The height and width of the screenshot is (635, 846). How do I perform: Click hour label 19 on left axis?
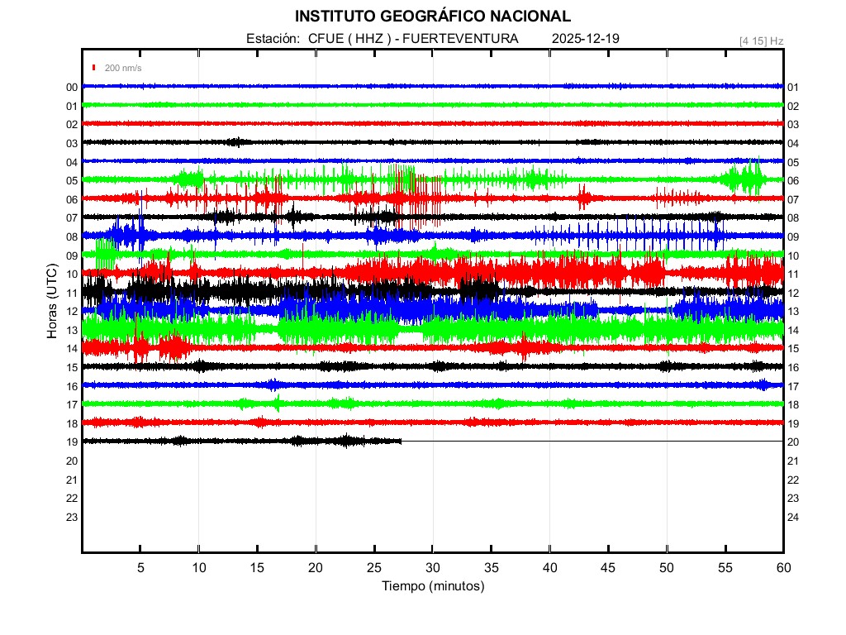tap(72, 442)
